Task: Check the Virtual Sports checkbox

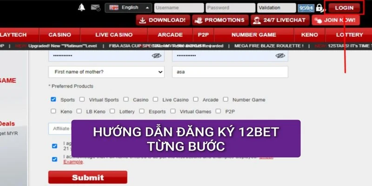Action: (x=82, y=99)
